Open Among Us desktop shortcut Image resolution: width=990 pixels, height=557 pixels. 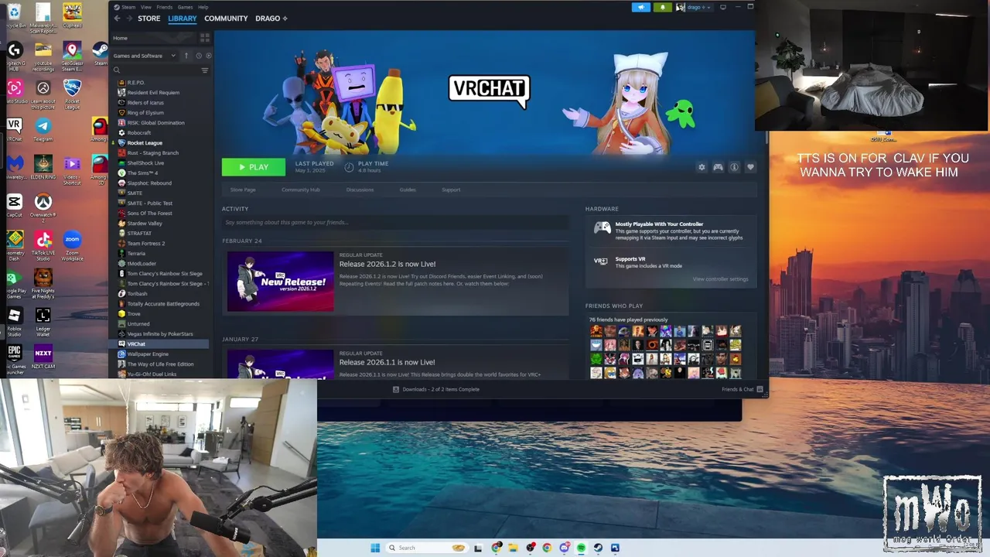pos(100,130)
